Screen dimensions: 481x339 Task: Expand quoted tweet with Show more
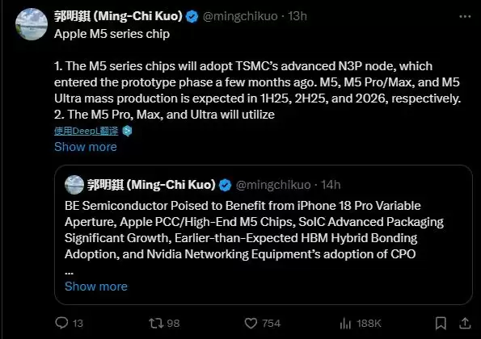[x=96, y=287]
